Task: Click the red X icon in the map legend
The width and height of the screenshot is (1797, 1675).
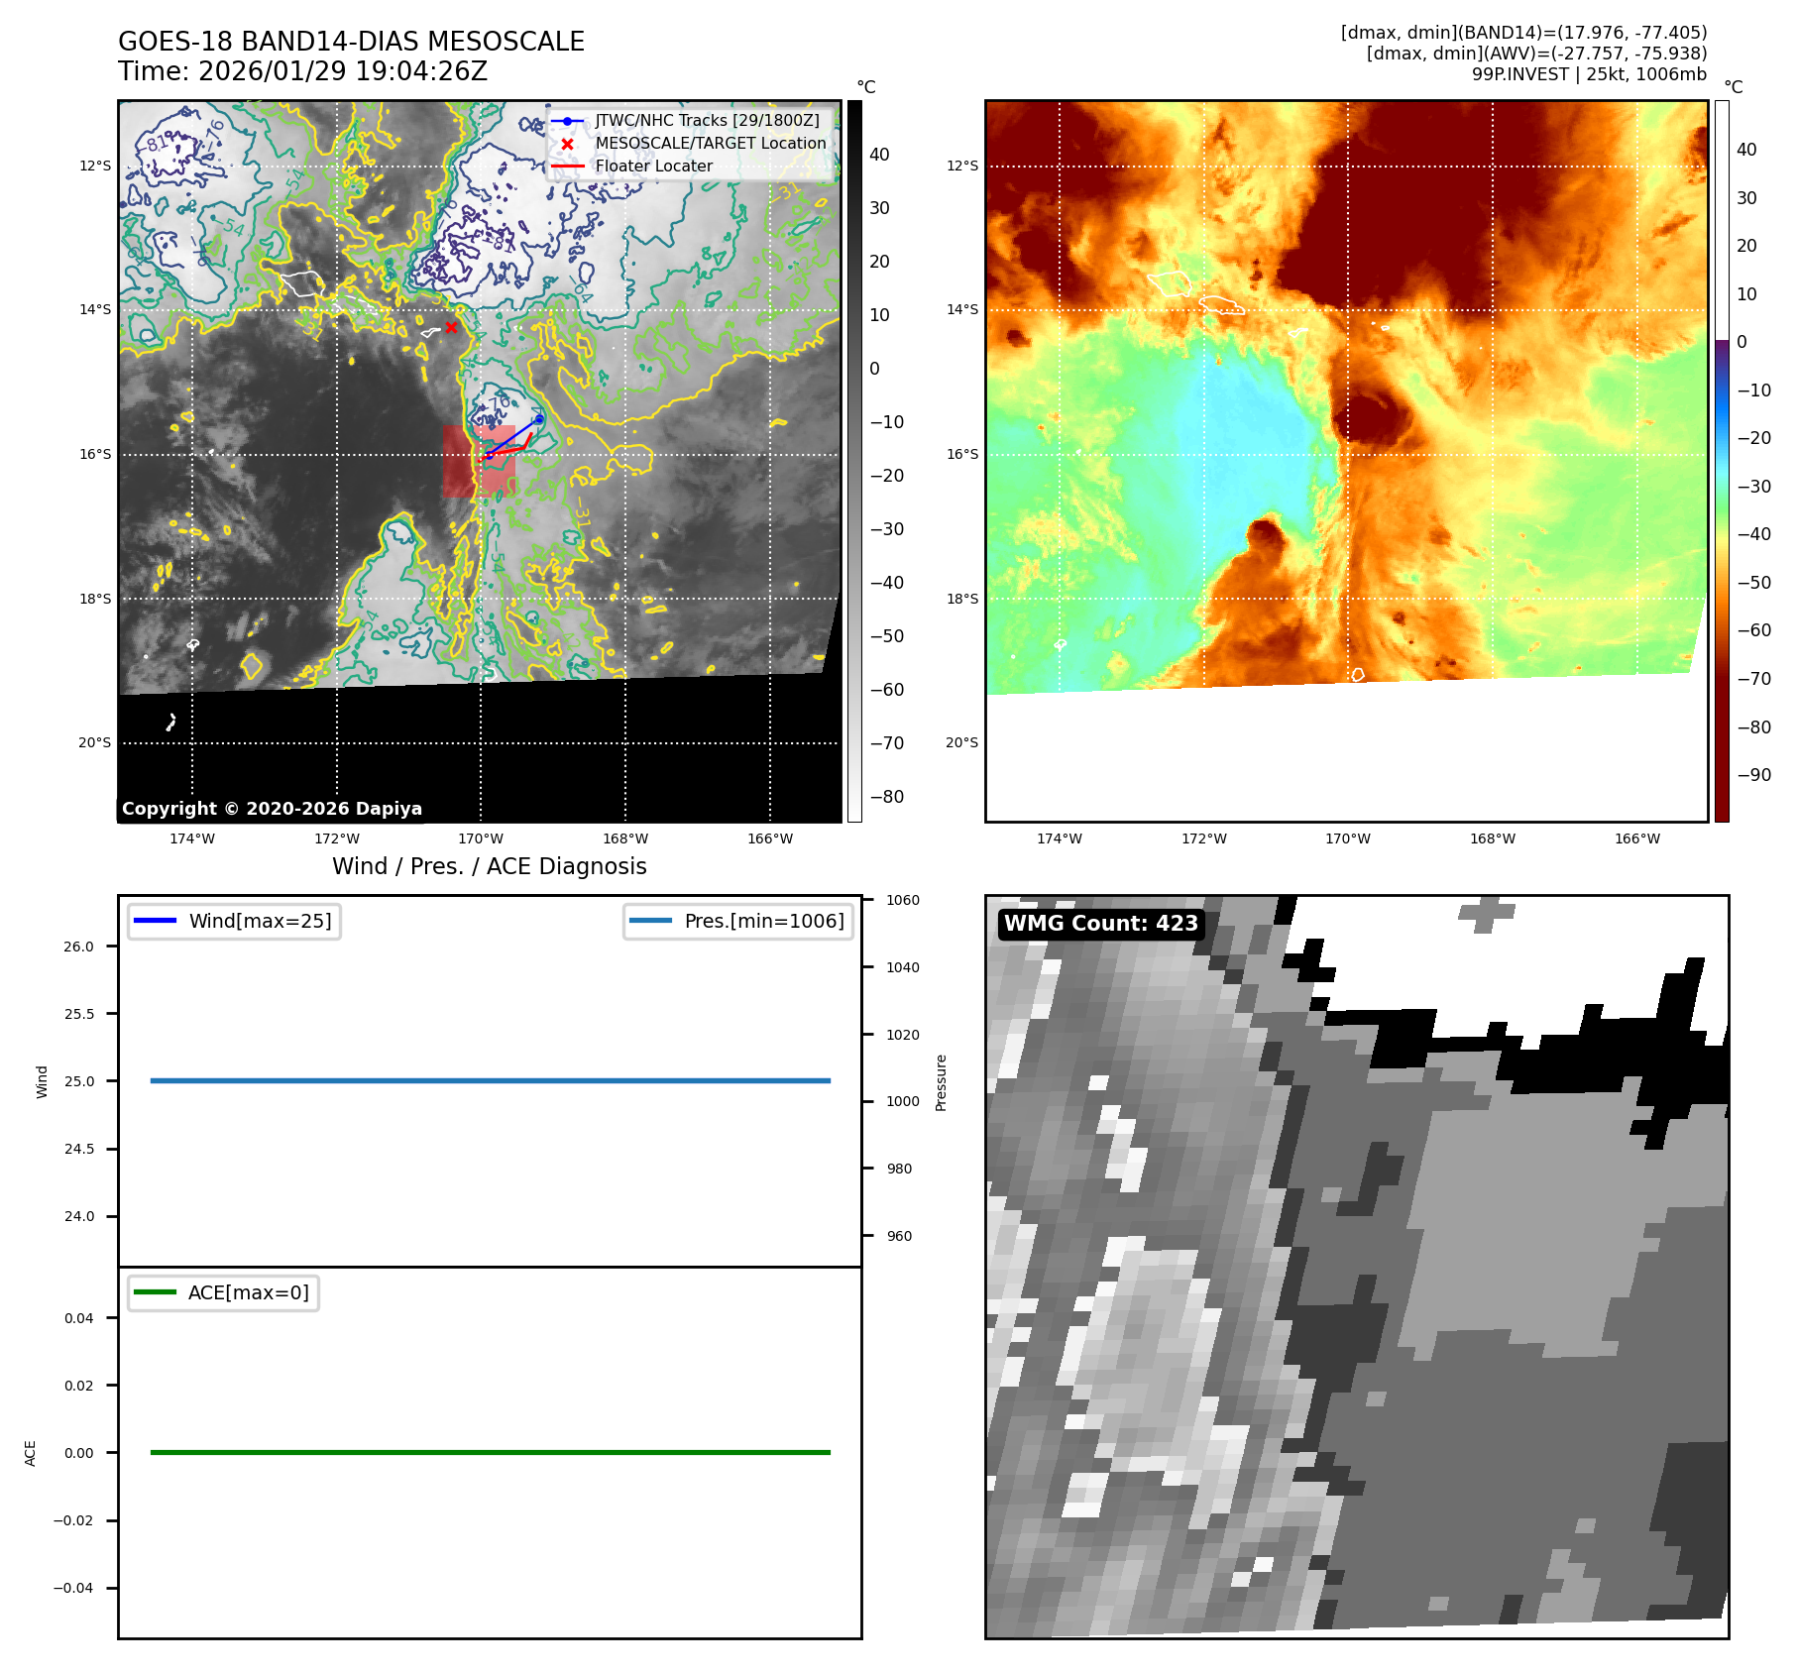Action: (567, 144)
